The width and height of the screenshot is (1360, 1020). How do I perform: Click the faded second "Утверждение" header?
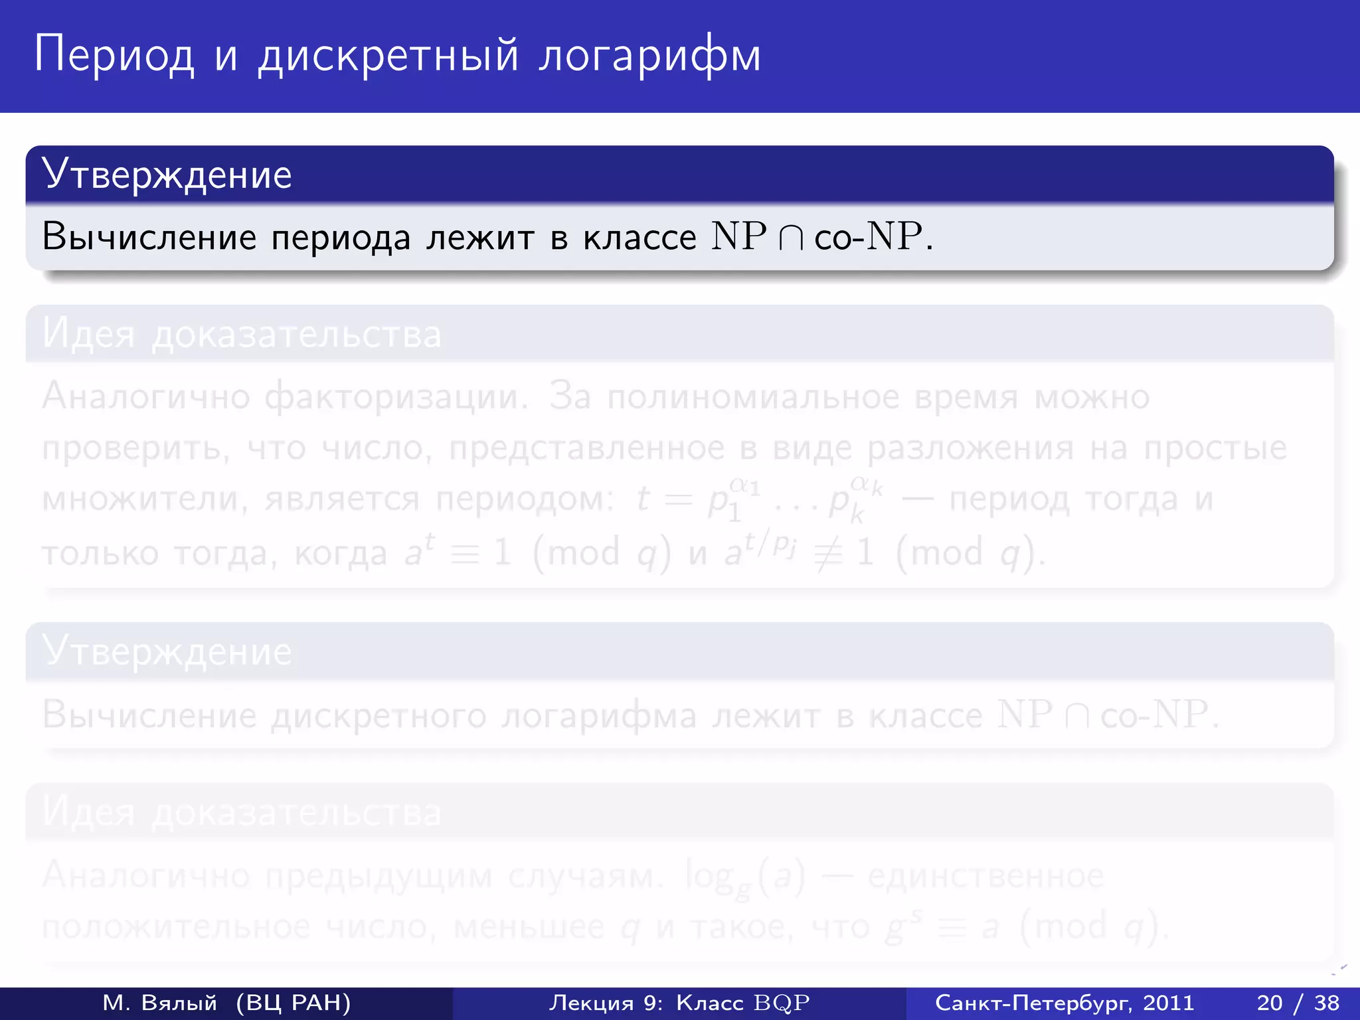679,651
